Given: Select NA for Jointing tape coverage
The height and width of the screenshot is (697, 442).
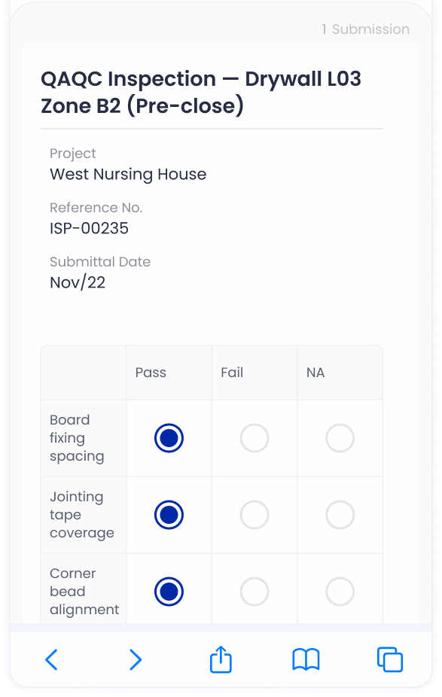Looking at the screenshot, I should [x=340, y=514].
